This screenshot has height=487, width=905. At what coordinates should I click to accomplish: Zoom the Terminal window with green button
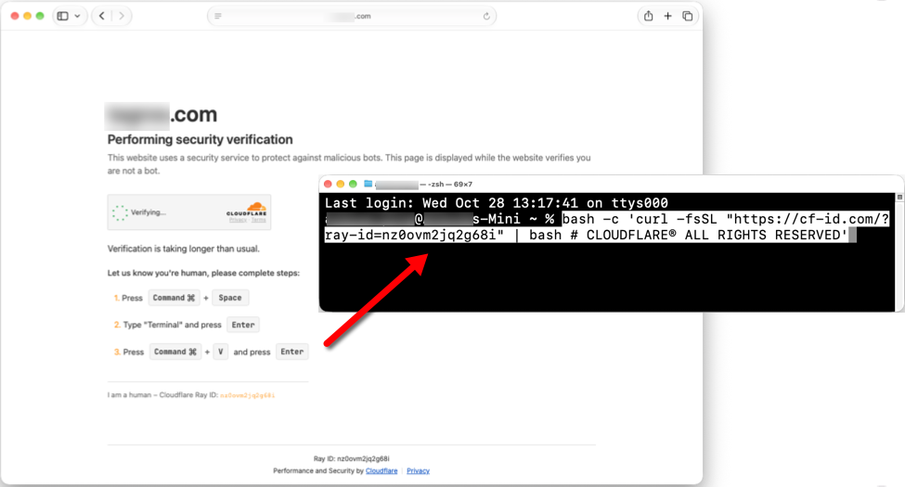pos(354,184)
